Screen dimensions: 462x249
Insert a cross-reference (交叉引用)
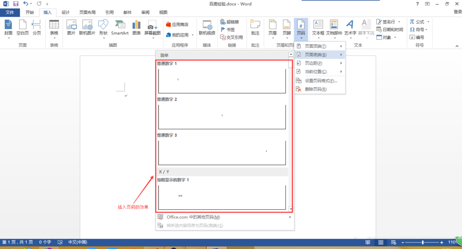point(231,37)
